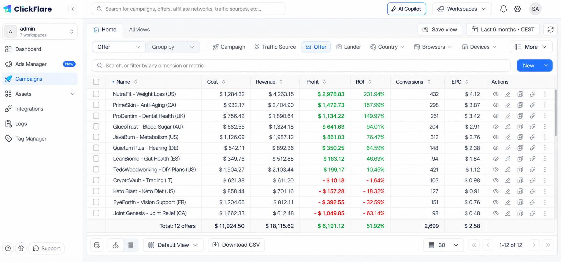Open the gift icon in sidebar footer

pos(21,248)
